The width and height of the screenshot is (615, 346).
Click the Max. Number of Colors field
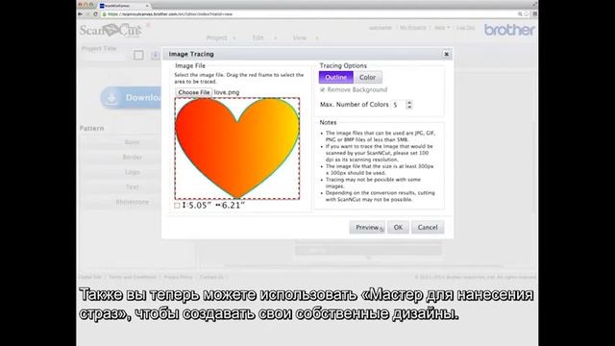[x=398, y=105]
